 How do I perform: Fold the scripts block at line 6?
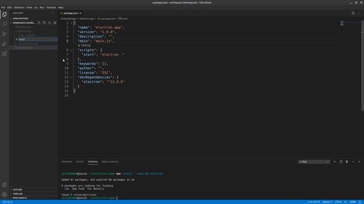click(x=71, y=50)
